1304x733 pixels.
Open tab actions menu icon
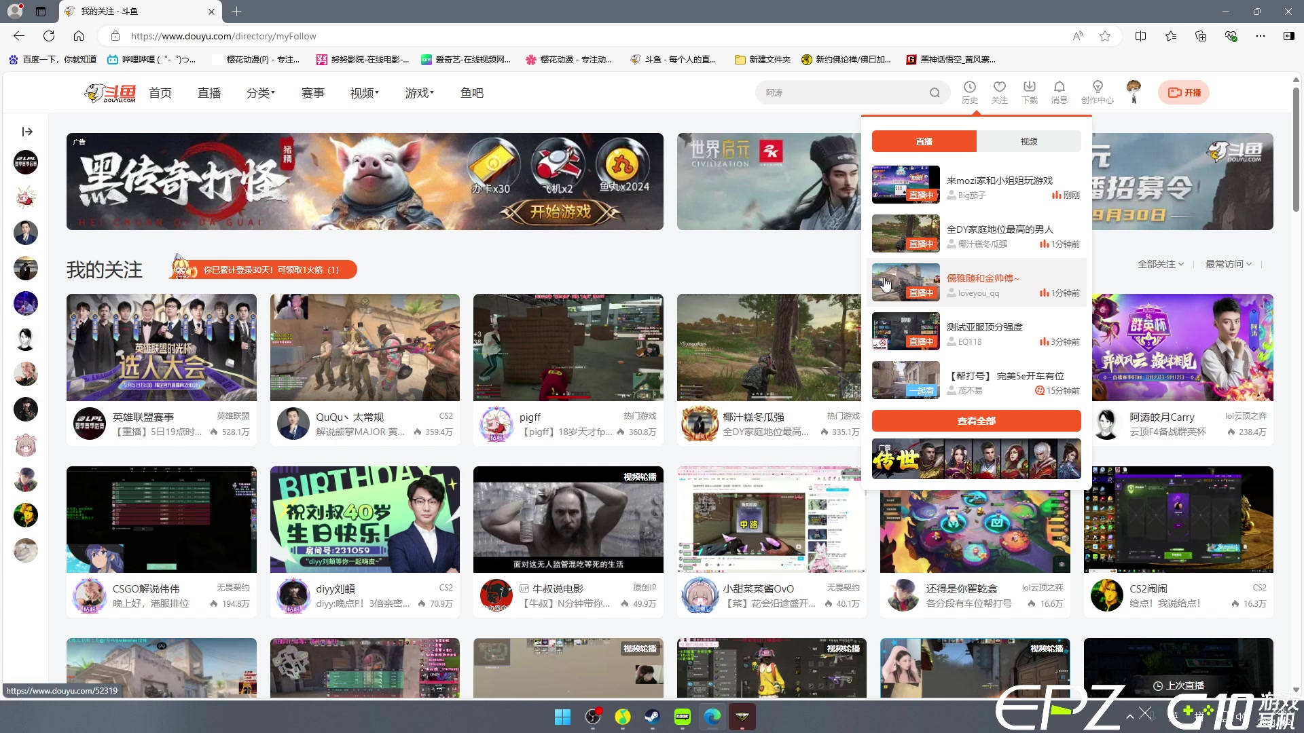coord(41,12)
